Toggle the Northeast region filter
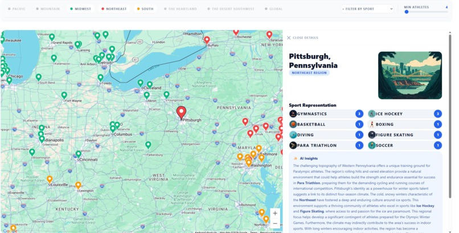 (114, 9)
